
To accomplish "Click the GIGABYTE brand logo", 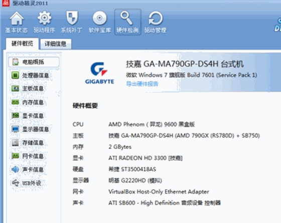I will click(x=99, y=73).
